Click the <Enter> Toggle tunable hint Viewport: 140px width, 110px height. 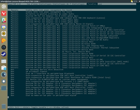(34, 107)
